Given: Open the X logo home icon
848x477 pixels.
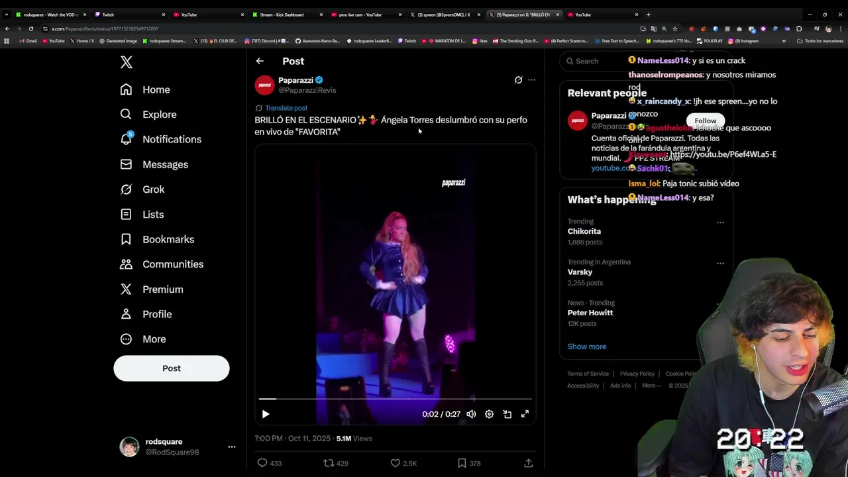Looking at the screenshot, I should point(127,62).
